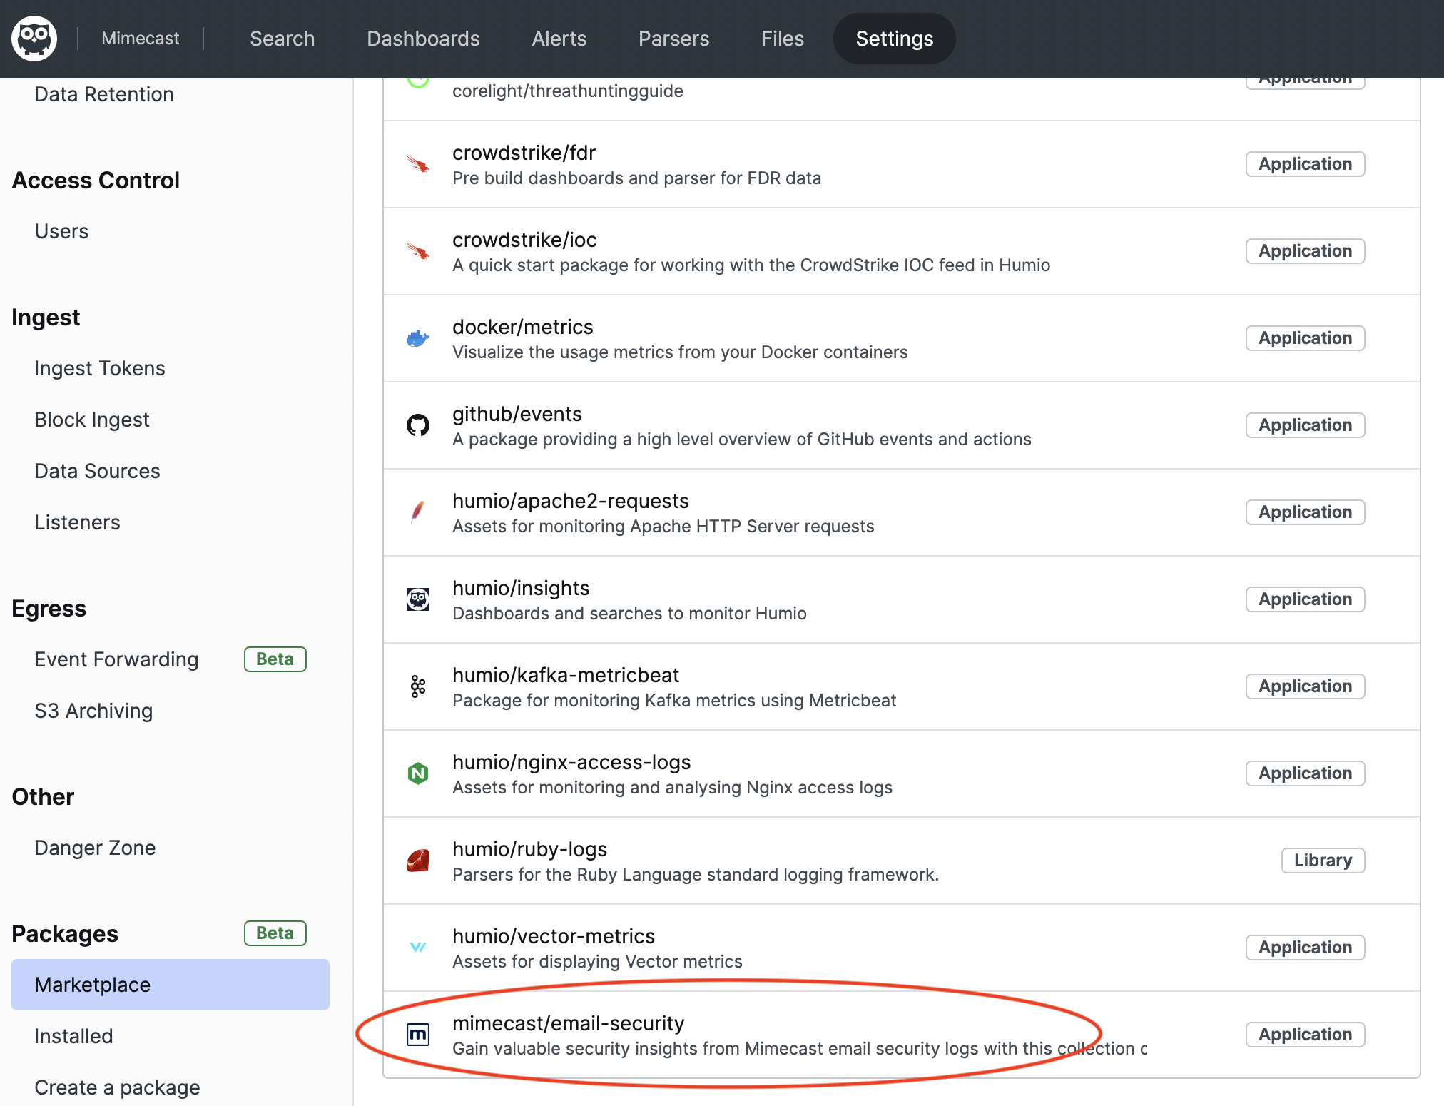Open Listeners settings

77,522
